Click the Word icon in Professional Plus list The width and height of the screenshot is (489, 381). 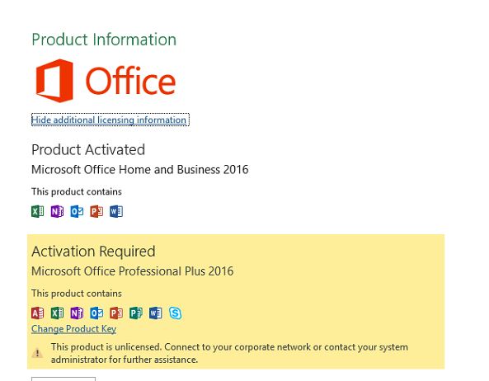(156, 313)
